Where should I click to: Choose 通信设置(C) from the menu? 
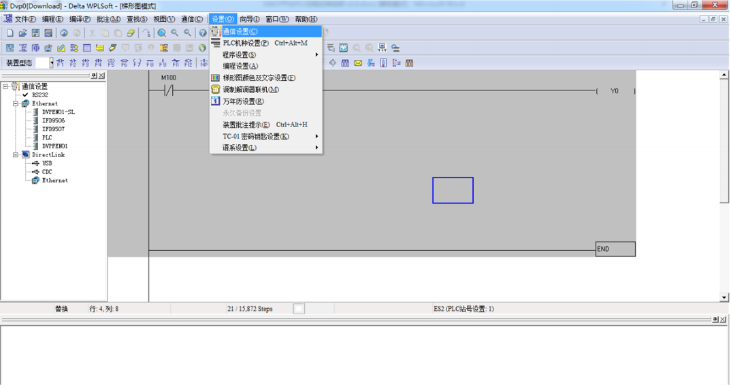(265, 31)
